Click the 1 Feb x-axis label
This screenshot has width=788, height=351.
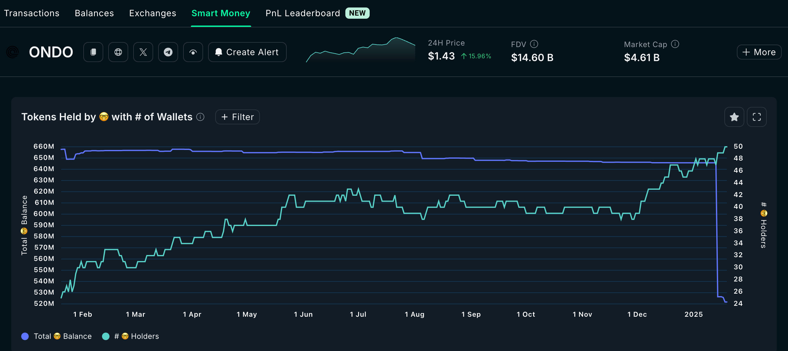click(x=83, y=314)
